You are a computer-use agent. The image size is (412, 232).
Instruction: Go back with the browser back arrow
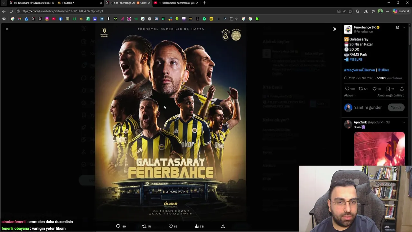point(4,11)
